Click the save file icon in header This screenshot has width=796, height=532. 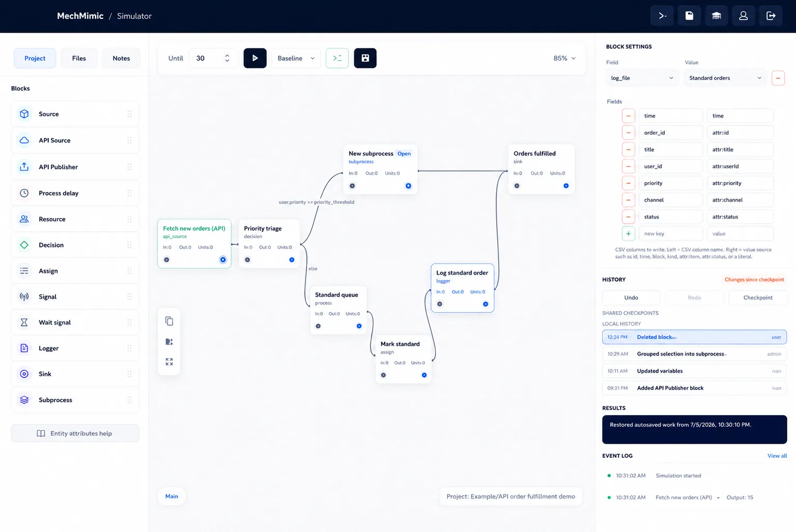coord(689,16)
